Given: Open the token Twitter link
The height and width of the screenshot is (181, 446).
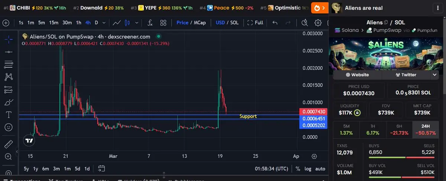Looking at the screenshot, I should (406, 74).
